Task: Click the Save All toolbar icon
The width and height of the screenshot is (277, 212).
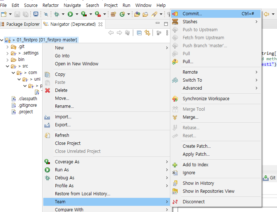Action: pyautogui.click(x=25, y=14)
